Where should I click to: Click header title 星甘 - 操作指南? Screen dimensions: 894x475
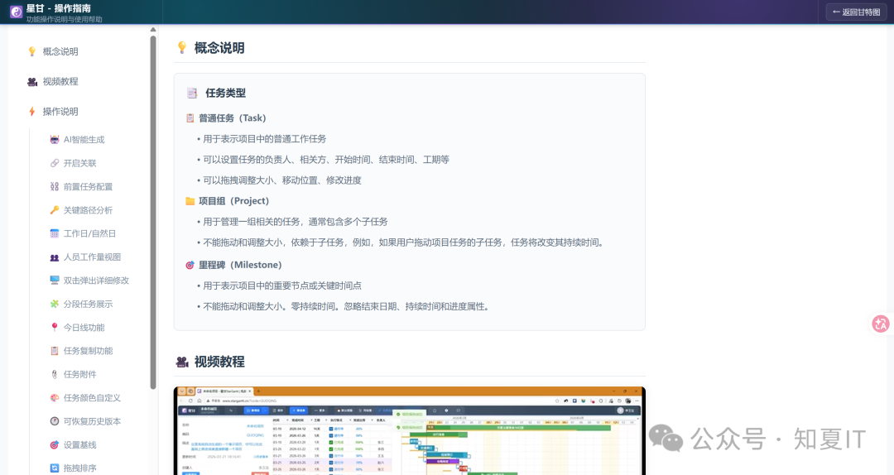click(x=58, y=8)
